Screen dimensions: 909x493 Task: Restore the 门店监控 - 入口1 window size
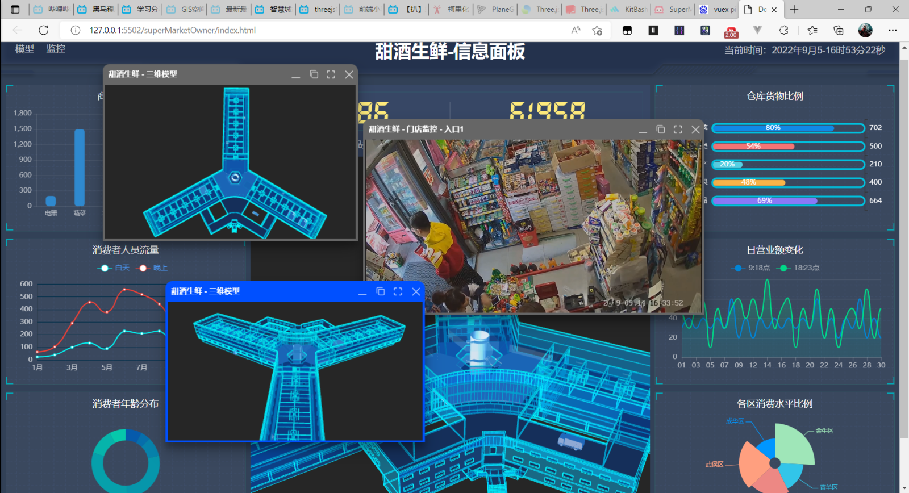660,129
